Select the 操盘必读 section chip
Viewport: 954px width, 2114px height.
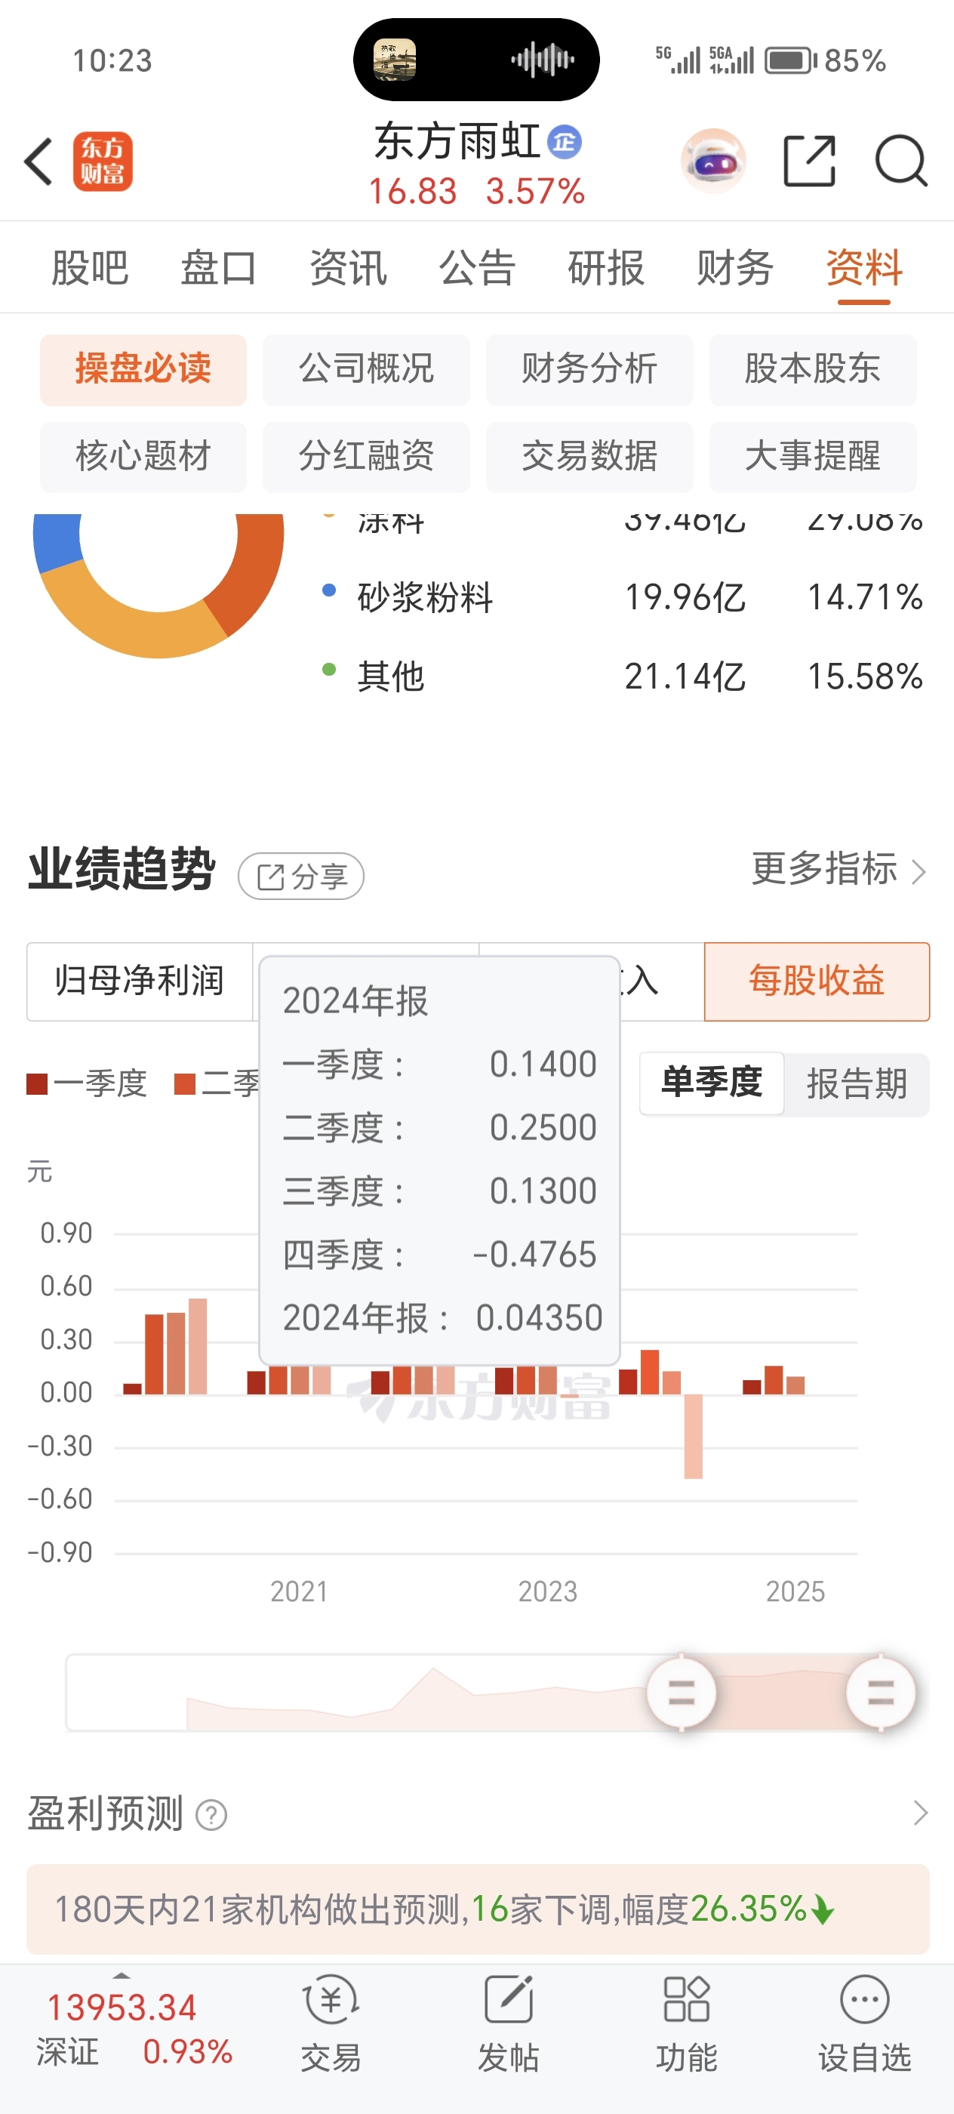(143, 369)
